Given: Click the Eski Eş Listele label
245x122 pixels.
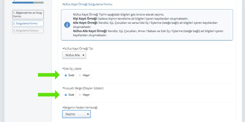Looking at the screenshot, I should 72,69.
